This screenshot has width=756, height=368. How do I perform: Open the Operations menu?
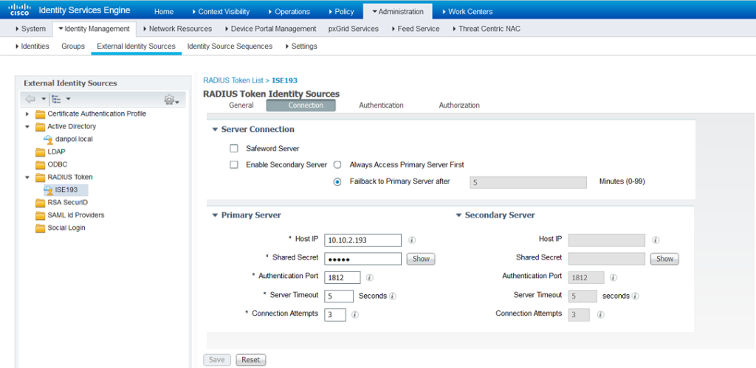coord(289,12)
